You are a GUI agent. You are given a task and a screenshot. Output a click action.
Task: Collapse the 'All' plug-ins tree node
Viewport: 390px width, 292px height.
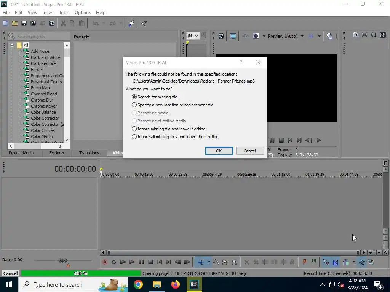coord(12,46)
